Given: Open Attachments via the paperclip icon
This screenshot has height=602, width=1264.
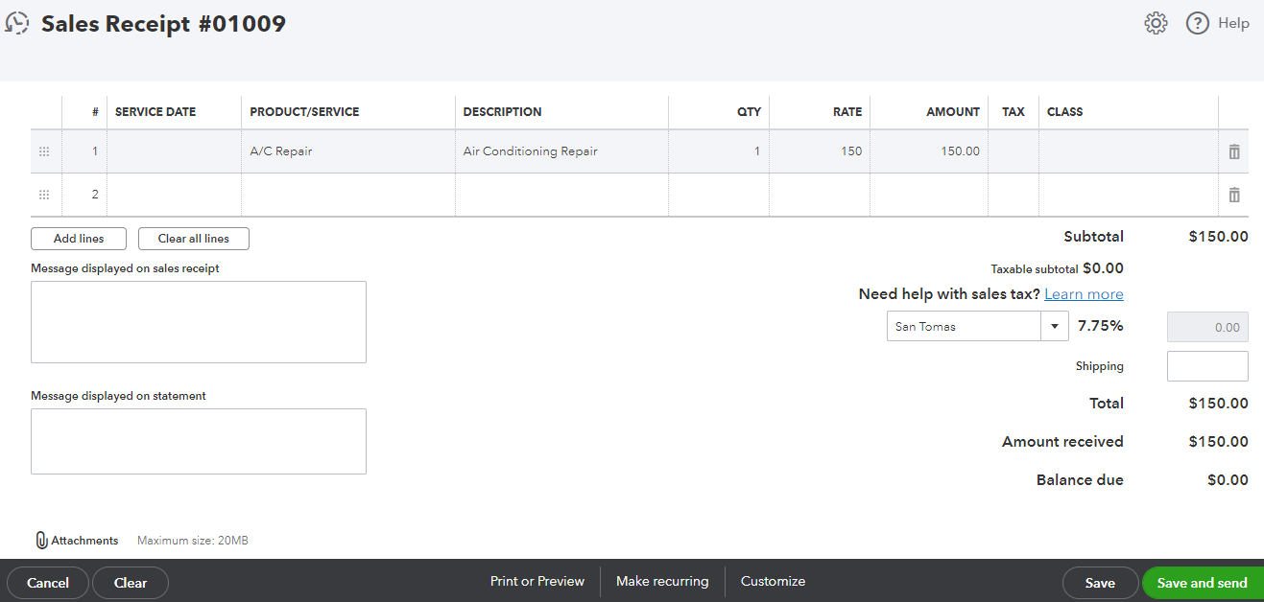Looking at the screenshot, I should click(x=40, y=540).
